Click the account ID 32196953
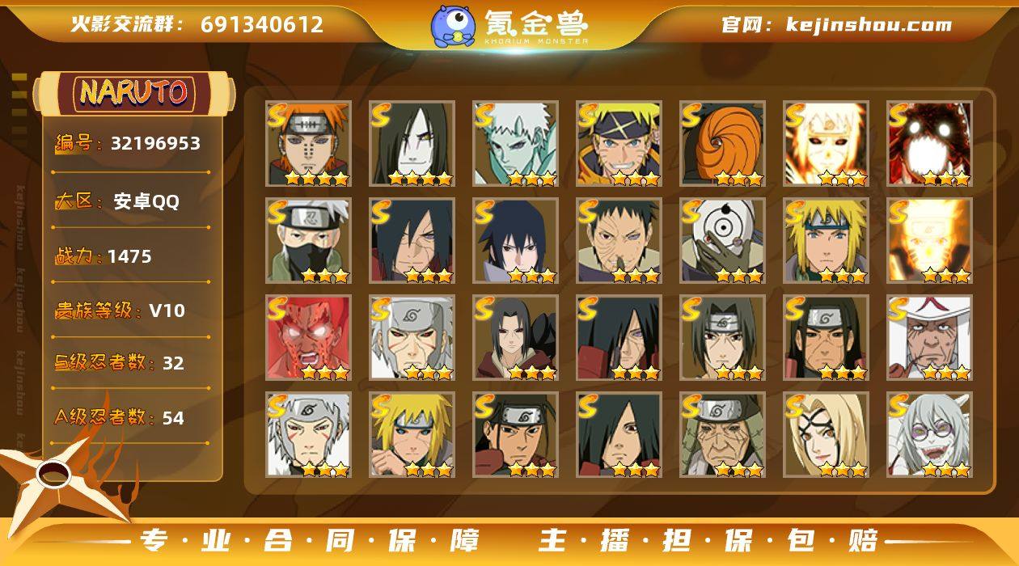Viewport: 1019px width, 566px height. [155, 144]
